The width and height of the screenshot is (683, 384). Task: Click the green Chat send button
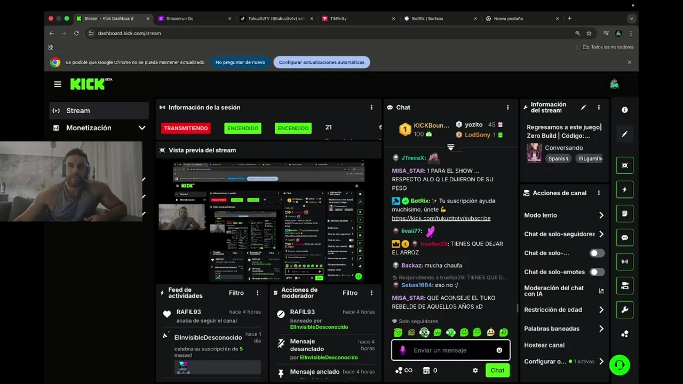[497, 370]
